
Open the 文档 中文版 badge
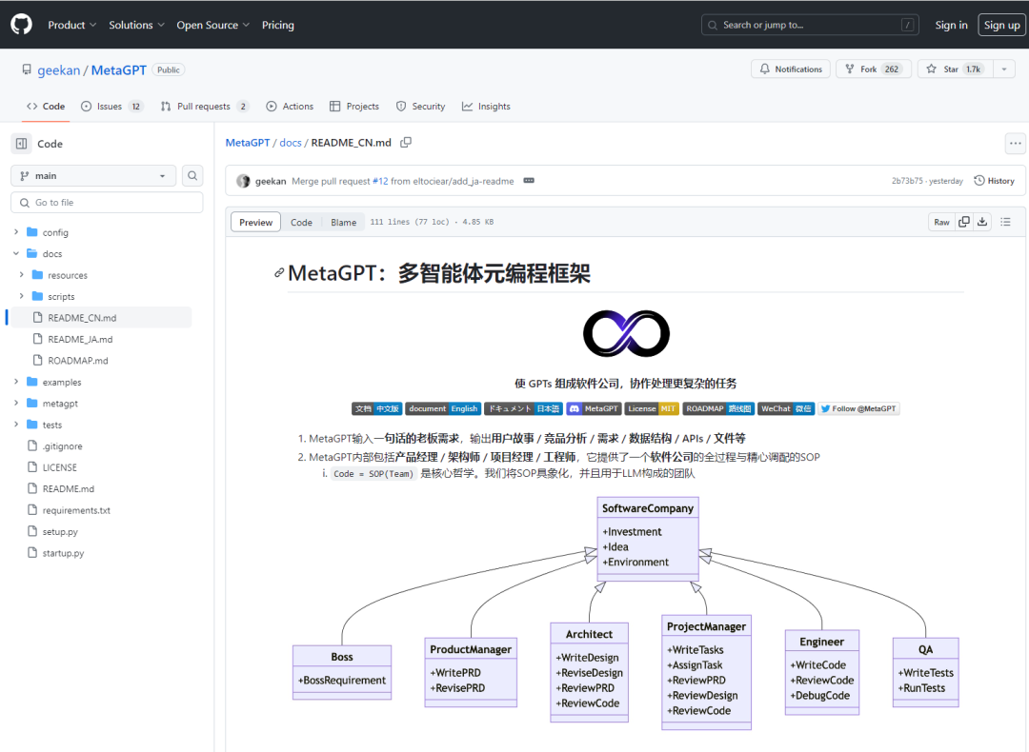tap(376, 408)
